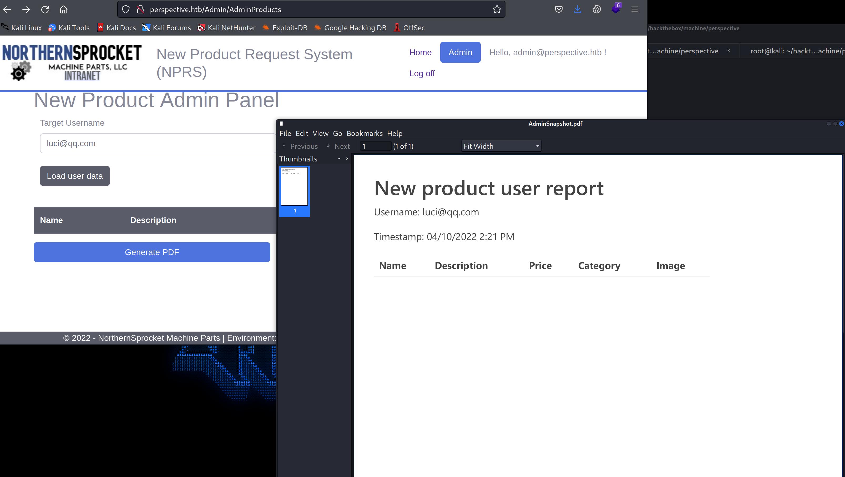This screenshot has width=845, height=477.
Task: Select the page 1 thumbnail
Action: coord(294,187)
